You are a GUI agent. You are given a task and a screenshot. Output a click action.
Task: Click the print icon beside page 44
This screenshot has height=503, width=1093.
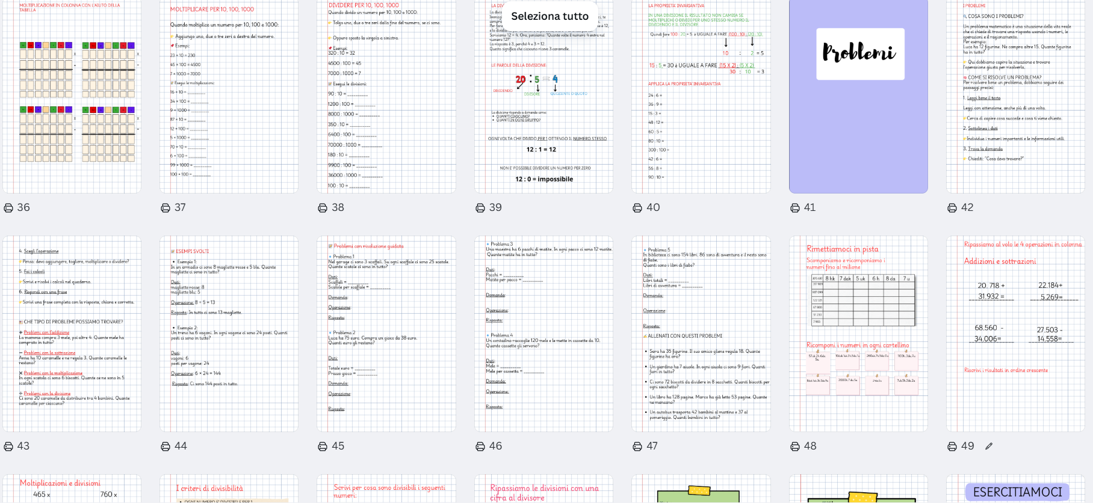click(x=166, y=447)
